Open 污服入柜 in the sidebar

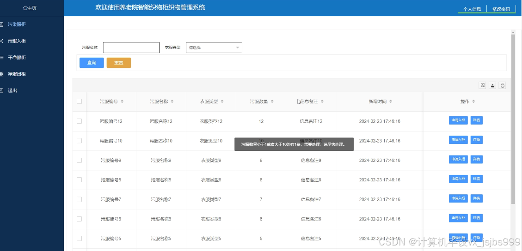[x=17, y=41]
